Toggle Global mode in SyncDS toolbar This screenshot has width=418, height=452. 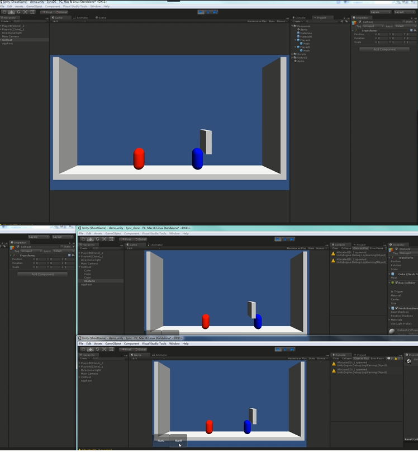tap(61, 12)
